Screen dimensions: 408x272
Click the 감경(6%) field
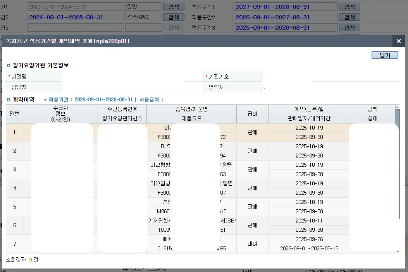143,17
